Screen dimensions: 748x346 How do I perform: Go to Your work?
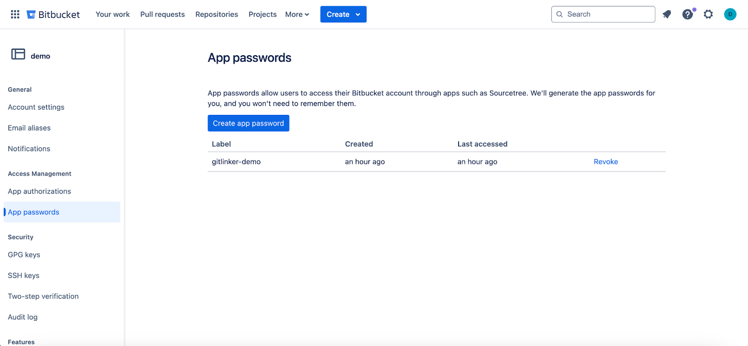(113, 14)
